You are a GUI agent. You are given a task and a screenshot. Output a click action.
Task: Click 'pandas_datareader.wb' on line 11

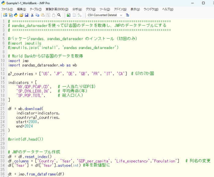coord(43,65)
